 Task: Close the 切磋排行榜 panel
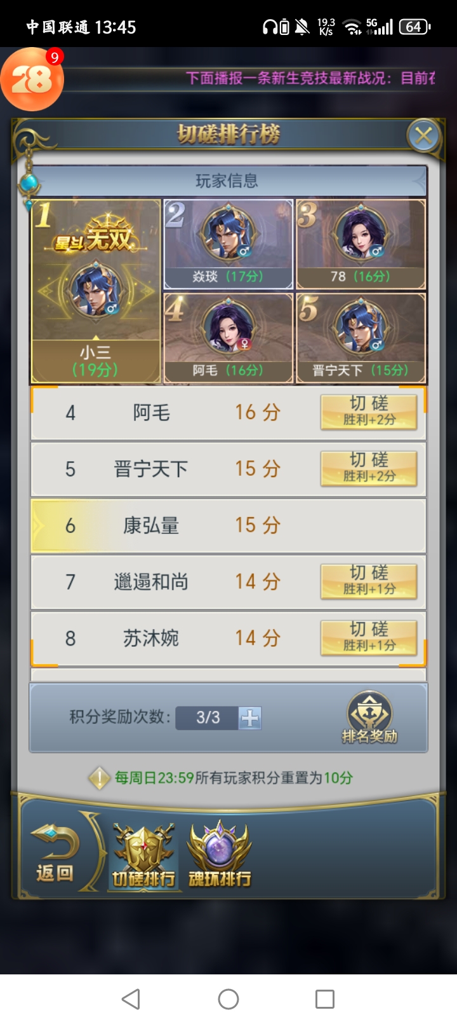pyautogui.click(x=423, y=135)
